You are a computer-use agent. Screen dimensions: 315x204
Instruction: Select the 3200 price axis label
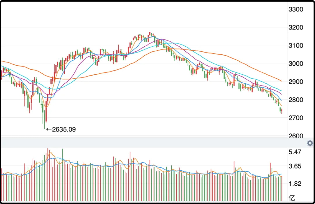coord(296,27)
